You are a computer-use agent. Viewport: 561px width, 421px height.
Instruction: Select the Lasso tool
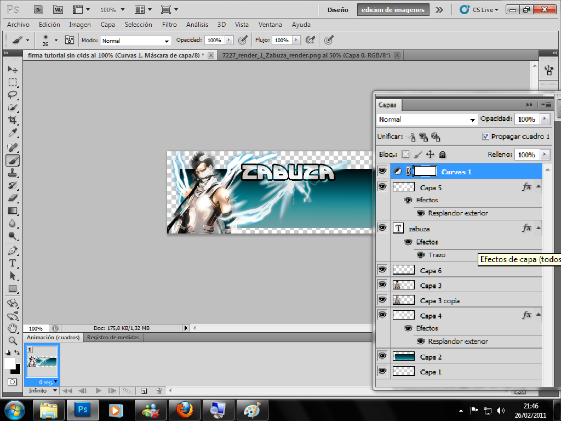[13, 95]
